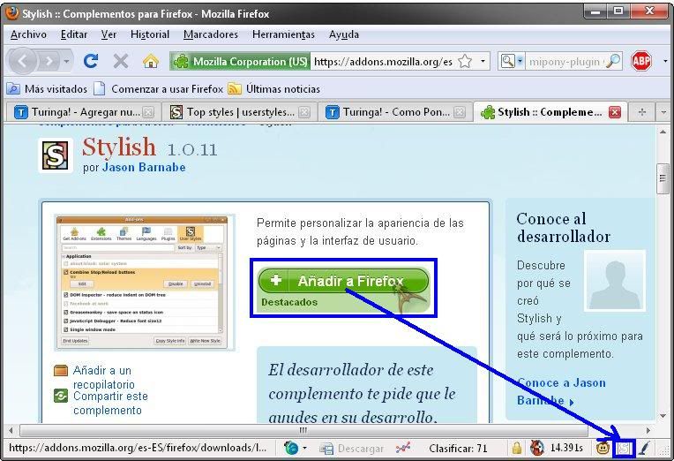Click vertical scrollbar up arrow
Screen dimensions: 674x461
pos(663,132)
